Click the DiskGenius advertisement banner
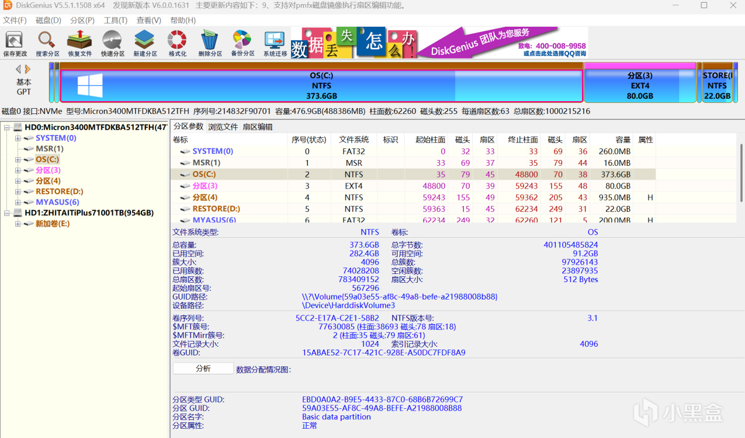Viewport: 745px width, 438px height. point(439,42)
